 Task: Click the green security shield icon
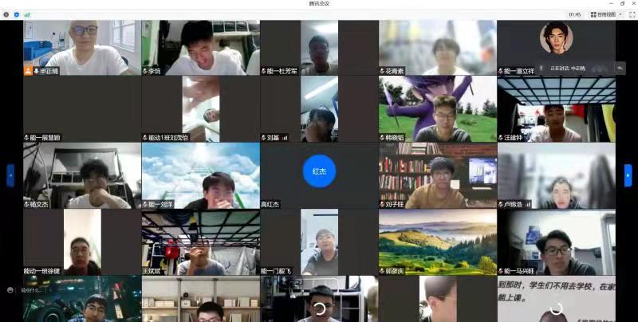(x=17, y=14)
